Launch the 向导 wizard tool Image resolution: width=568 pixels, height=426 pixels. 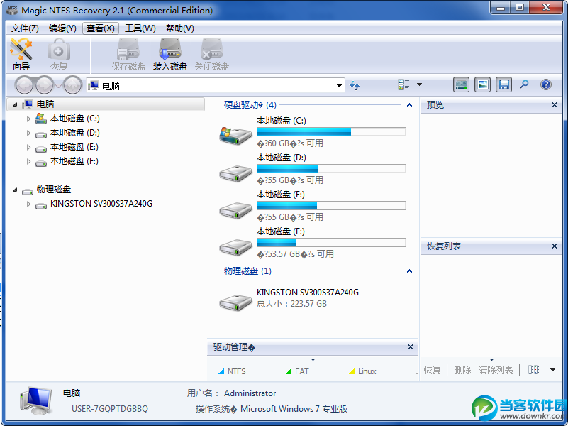tap(21, 55)
